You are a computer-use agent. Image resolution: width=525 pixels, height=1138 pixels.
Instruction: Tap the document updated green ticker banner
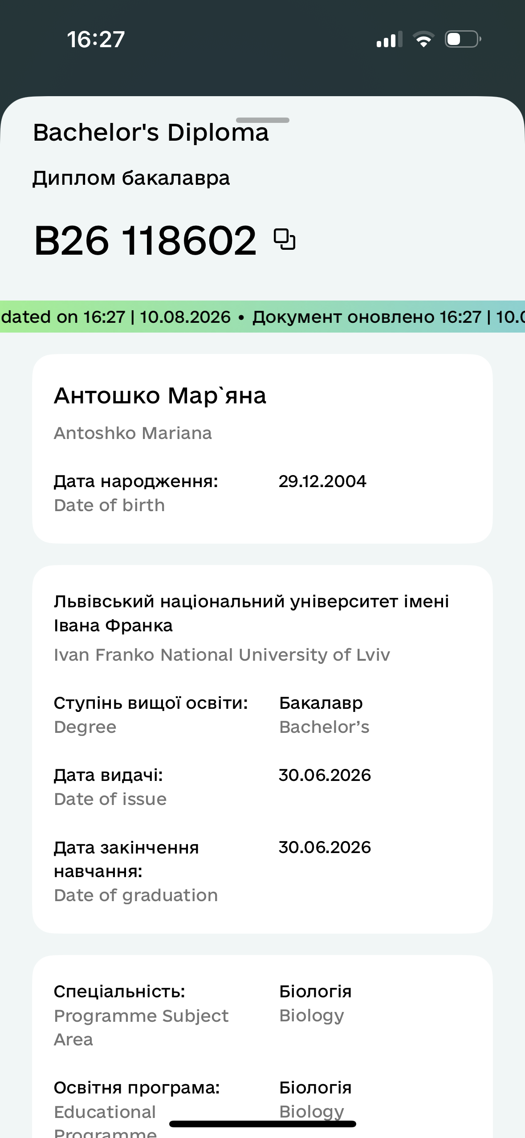263,317
